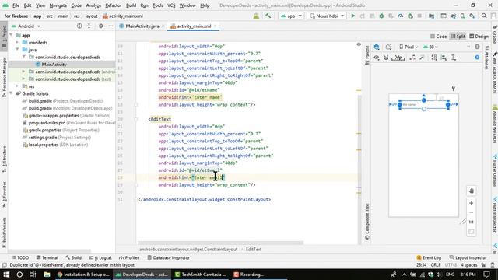Open the Nexus hdpi device dropdown
Viewport: 498px width, 280px height.
[x=327, y=16]
